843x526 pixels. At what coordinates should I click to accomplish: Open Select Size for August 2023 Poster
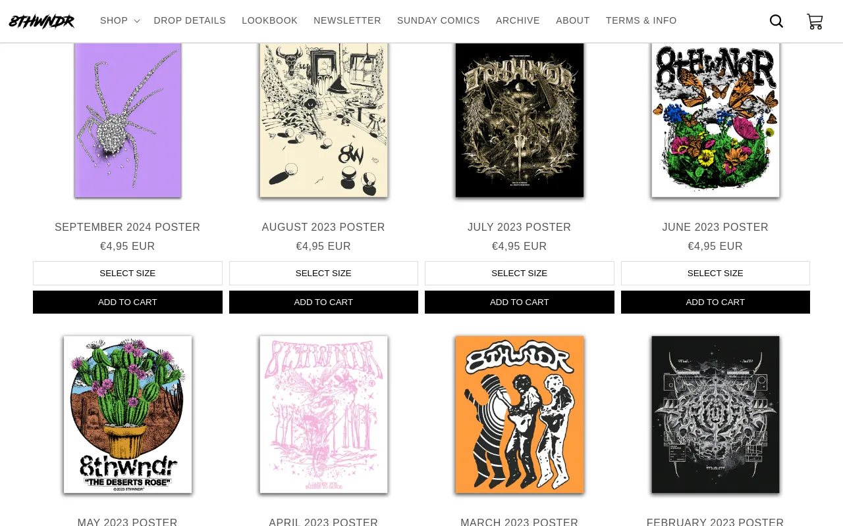(323, 273)
